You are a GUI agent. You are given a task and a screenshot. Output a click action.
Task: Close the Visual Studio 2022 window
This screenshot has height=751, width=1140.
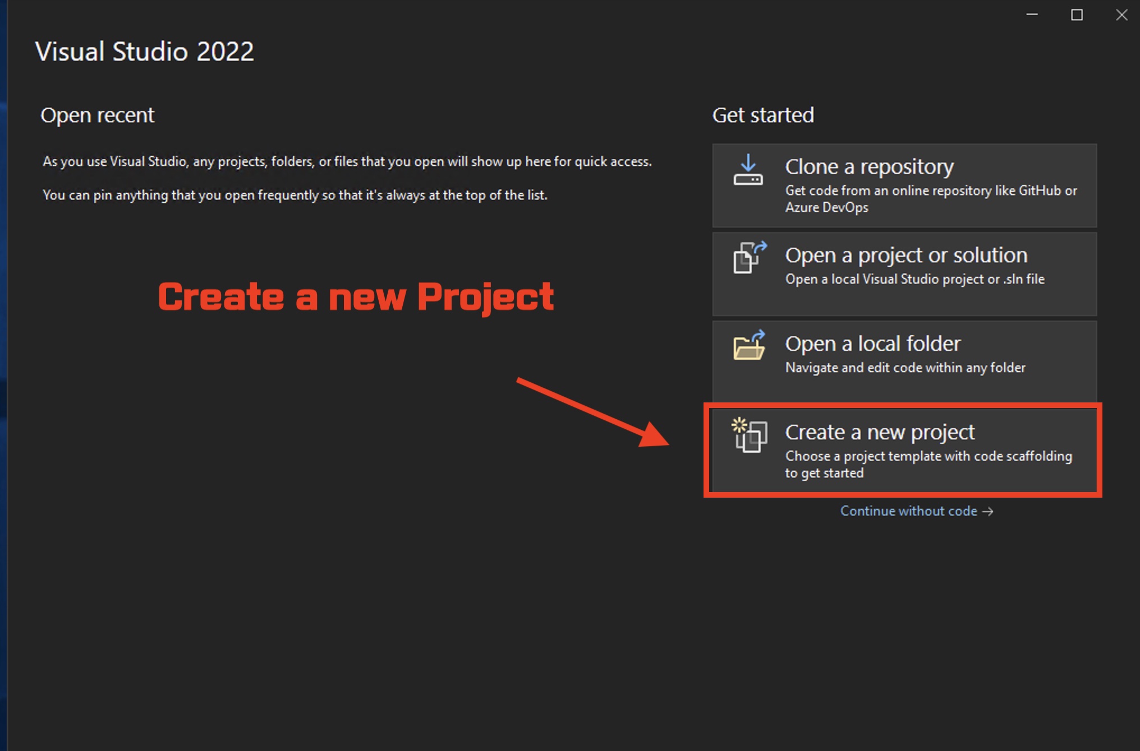[x=1121, y=15]
